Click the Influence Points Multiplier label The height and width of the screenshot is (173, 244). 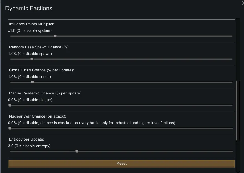pos(32,24)
